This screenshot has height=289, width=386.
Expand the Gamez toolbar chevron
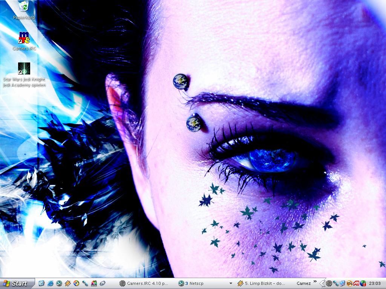coord(315,281)
